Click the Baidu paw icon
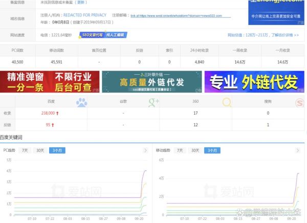This screenshot has height=223, width=307. pos(82,102)
